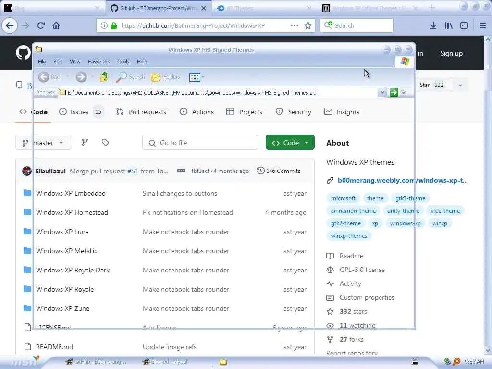The width and height of the screenshot is (492, 369).
Task: Star the repository button
Action: coord(432,85)
